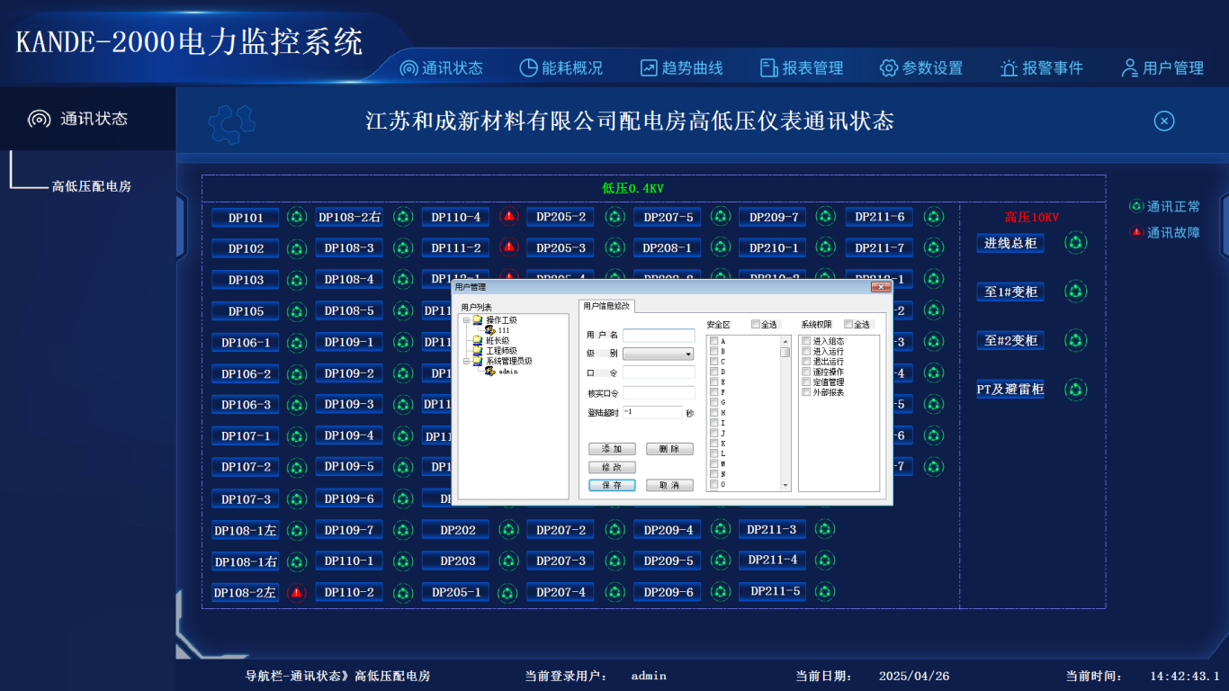Click the 取消 button
Image resolution: width=1229 pixels, height=691 pixels.
click(669, 485)
